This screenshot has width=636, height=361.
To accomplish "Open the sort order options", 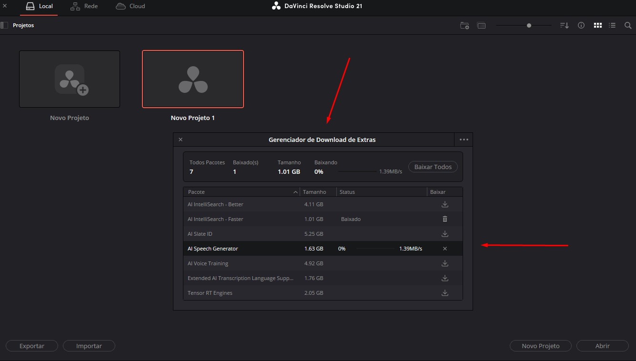I will click(564, 25).
